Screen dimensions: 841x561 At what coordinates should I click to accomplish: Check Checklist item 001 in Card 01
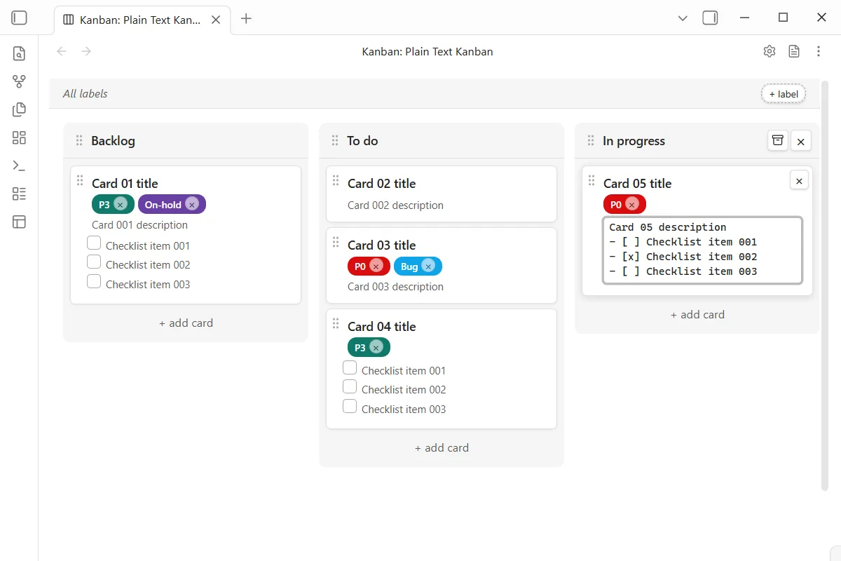pos(94,243)
